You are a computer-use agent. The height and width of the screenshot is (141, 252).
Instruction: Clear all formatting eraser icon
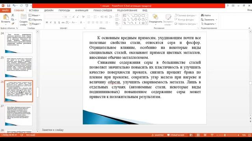click(x=83, y=17)
